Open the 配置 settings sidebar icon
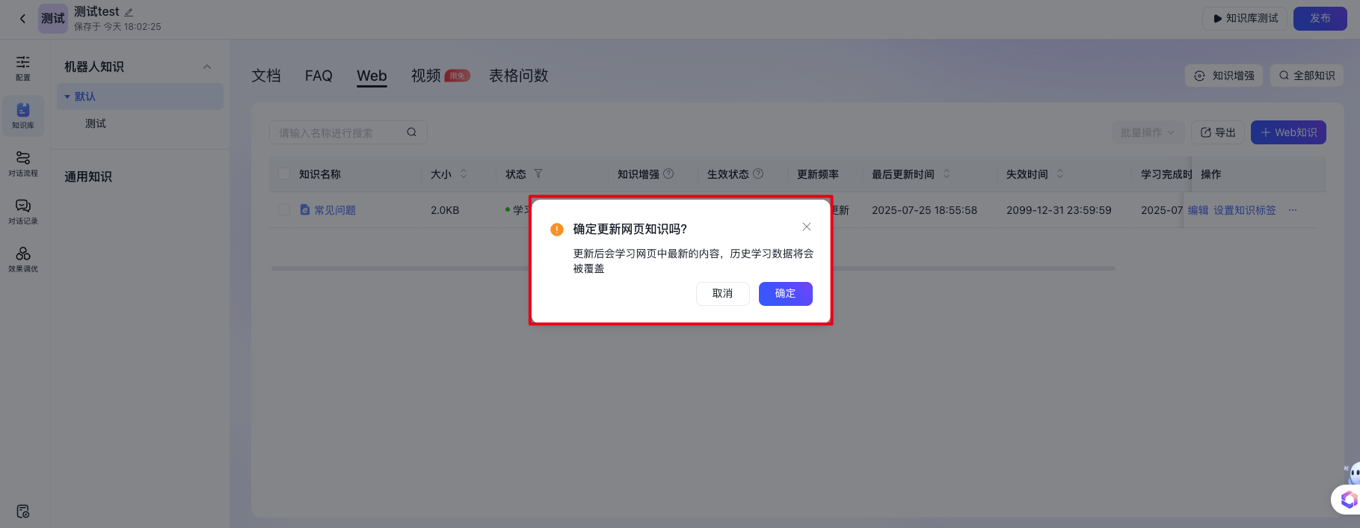 coord(23,67)
